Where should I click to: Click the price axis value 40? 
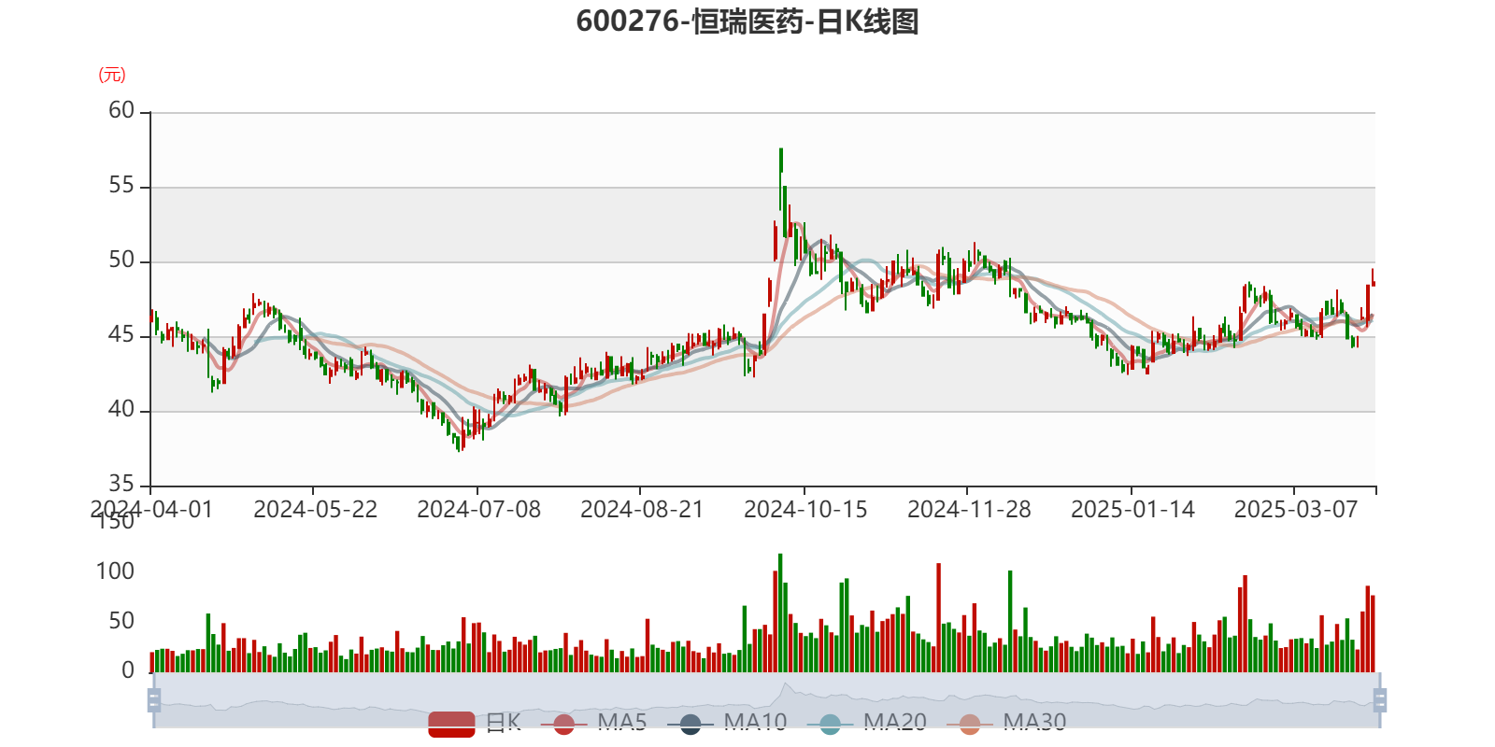click(x=121, y=410)
